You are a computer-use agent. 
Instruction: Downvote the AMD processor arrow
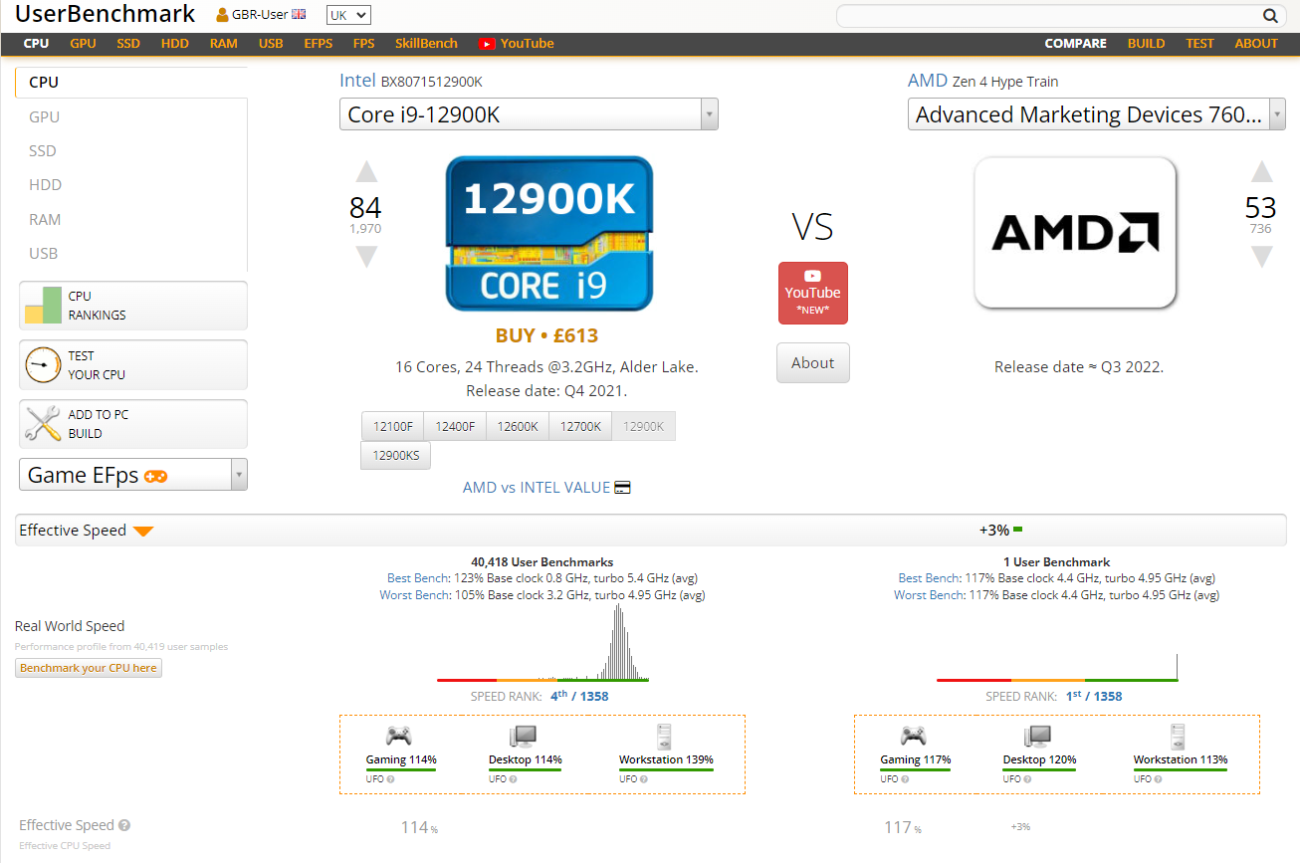coord(1261,257)
